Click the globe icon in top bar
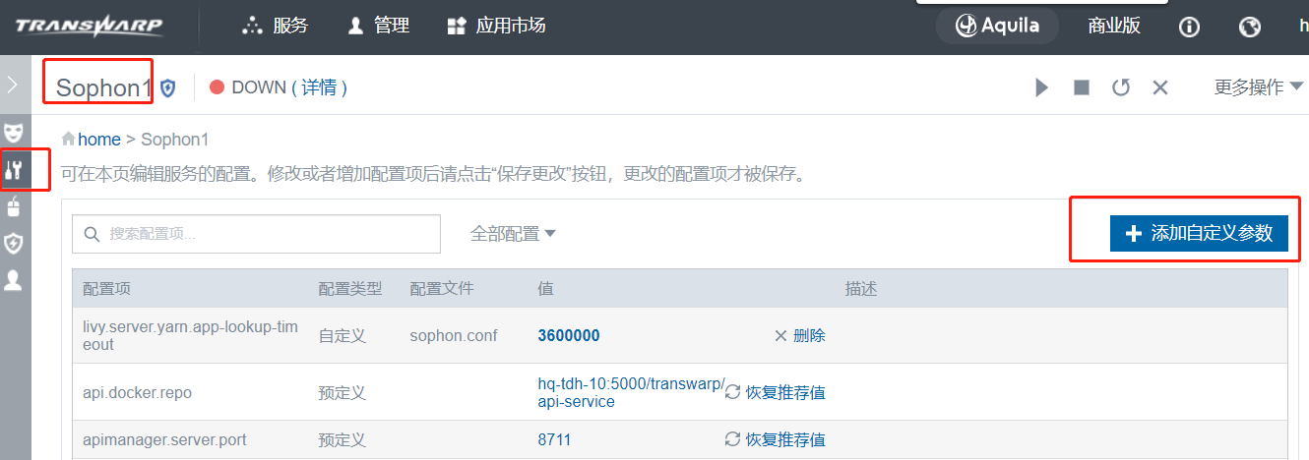Image resolution: width=1309 pixels, height=460 pixels. [x=1249, y=27]
